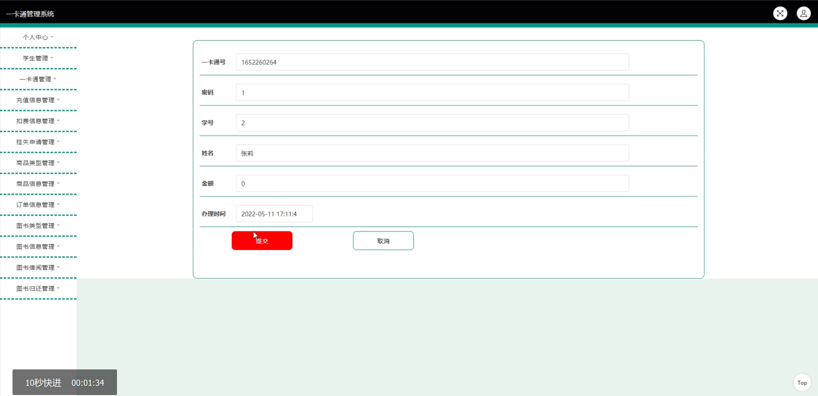Click the 金额 input field
Screen dimensions: 818x396
[x=432, y=184]
